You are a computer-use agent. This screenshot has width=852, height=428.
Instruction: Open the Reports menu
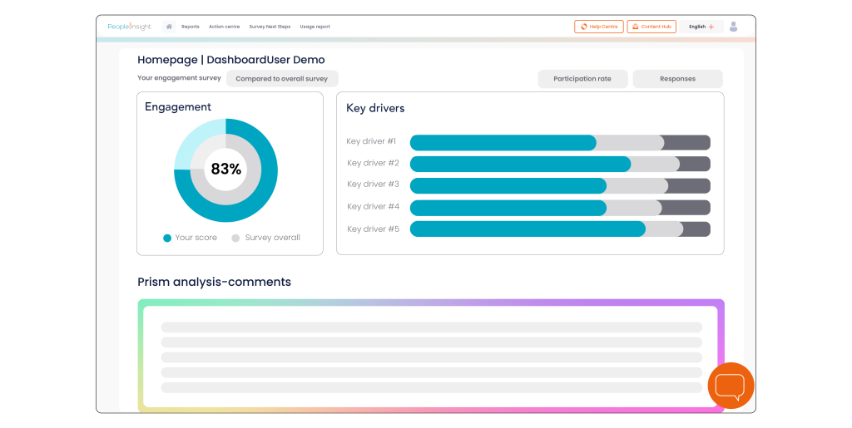click(191, 27)
